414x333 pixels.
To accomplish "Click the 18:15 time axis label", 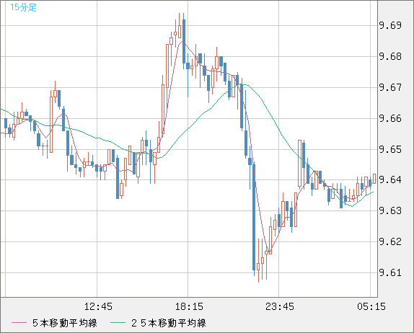I will pos(189,306).
